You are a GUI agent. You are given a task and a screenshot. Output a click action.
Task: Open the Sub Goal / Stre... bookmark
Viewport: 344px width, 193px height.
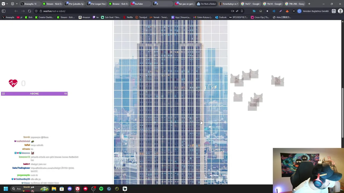110,17
